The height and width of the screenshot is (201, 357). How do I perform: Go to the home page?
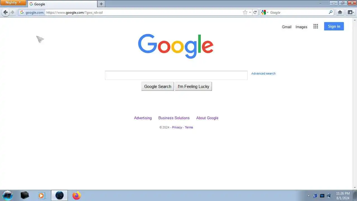pos(340,12)
